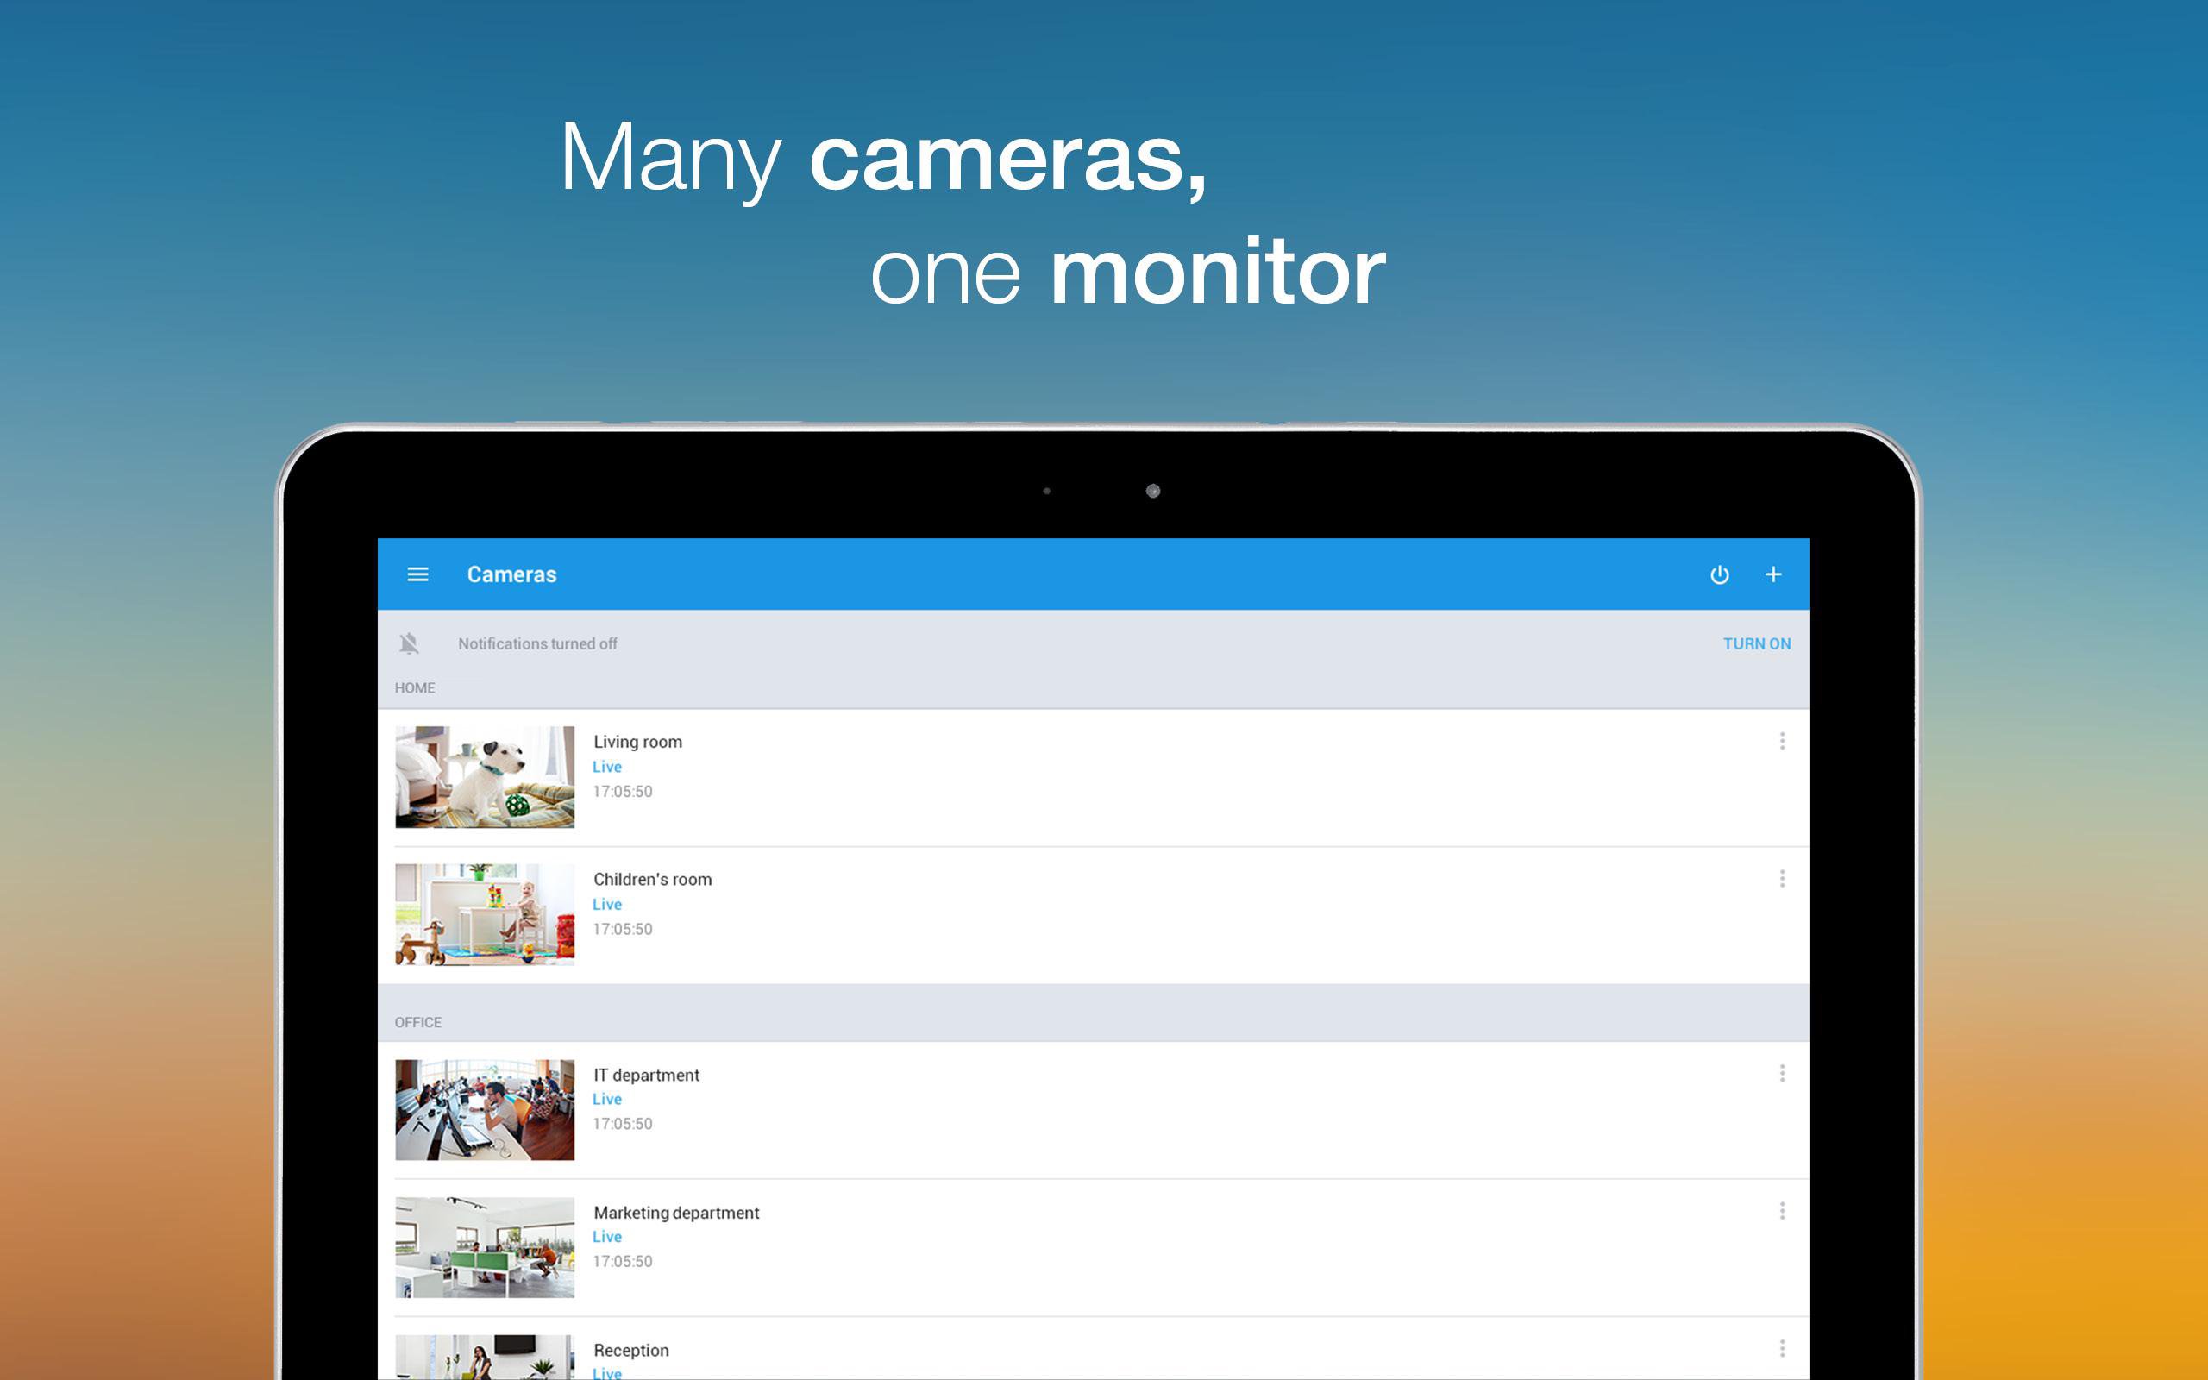Screen dimensions: 2208x1380
Task: Click the muted notifications bell icon
Action: (x=409, y=643)
